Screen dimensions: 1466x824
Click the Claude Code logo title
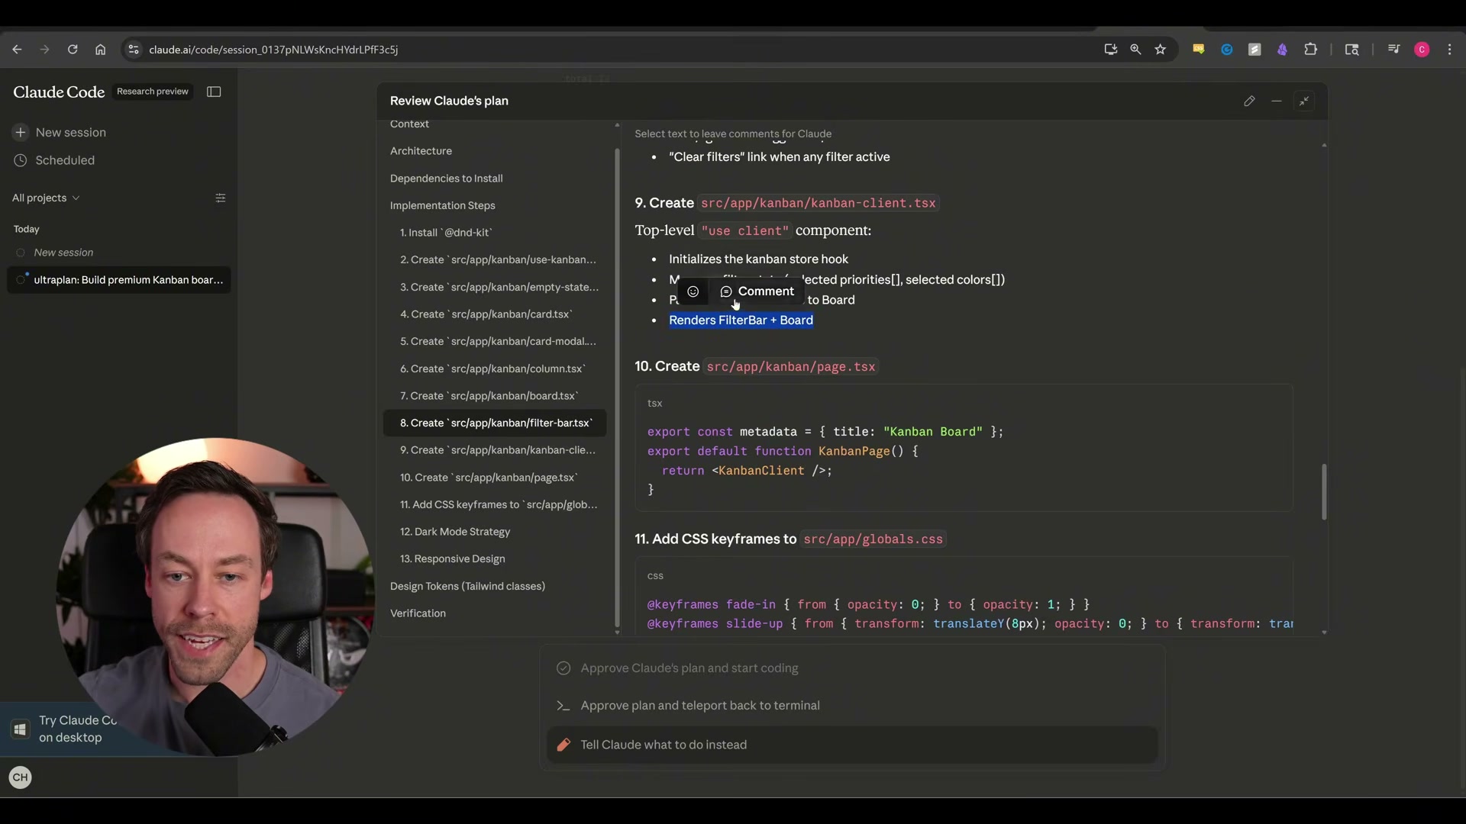pos(59,92)
